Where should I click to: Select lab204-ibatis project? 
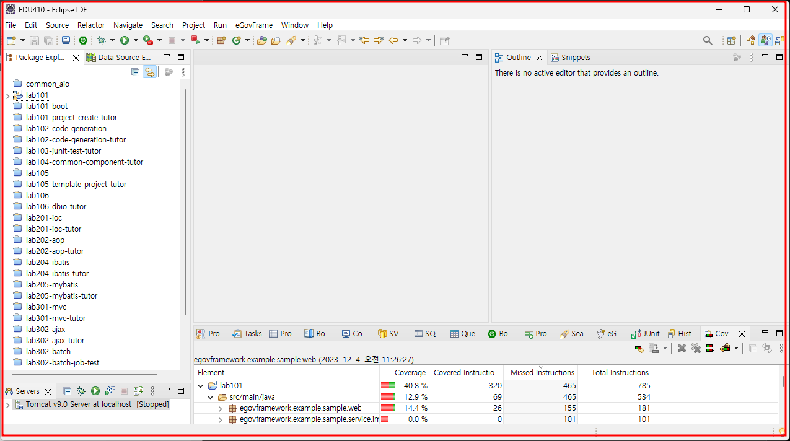pyautogui.click(x=48, y=262)
